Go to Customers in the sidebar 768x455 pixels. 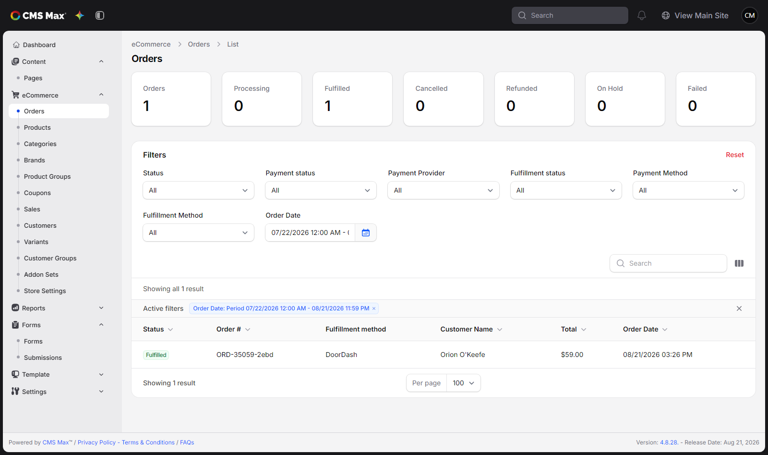click(x=40, y=225)
